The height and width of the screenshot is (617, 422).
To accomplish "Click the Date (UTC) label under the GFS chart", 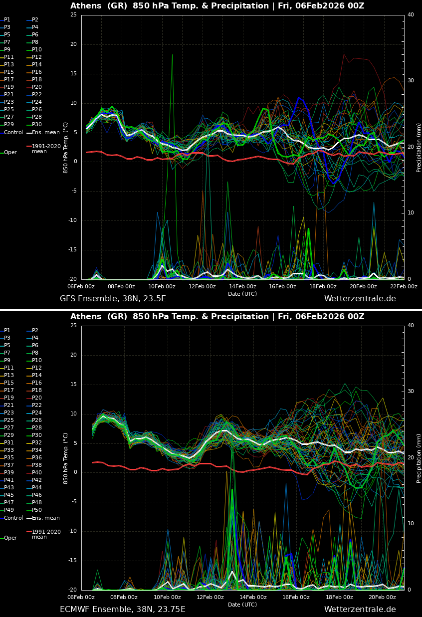I will click(x=242, y=294).
